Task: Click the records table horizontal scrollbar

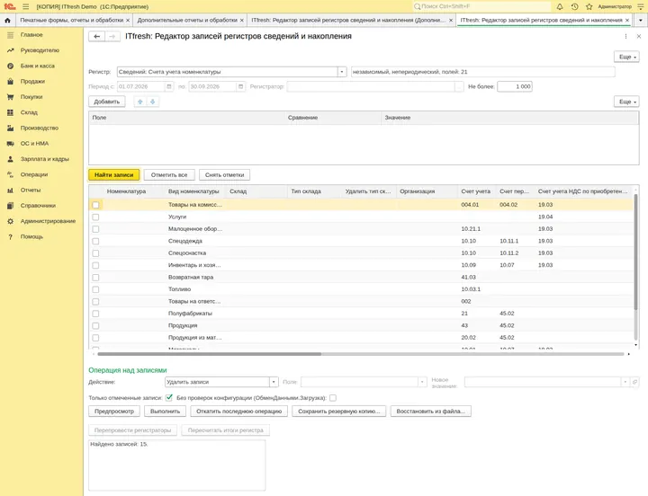Action: 209,354
